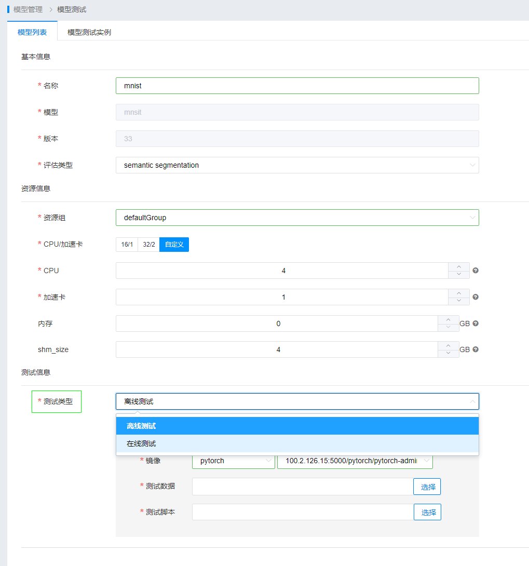Open the pytorch 镜像 dropdown
Image resolution: width=529 pixels, height=566 pixels.
[233, 461]
